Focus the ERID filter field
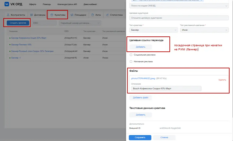Viewport: 233px width, 141px height. point(44,23)
